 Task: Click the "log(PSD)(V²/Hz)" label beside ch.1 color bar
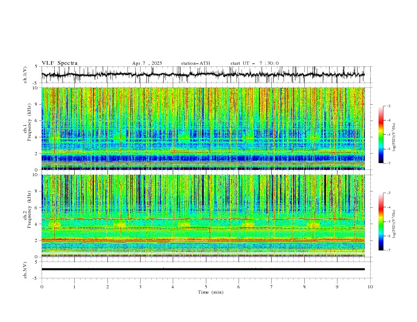pyautogui.click(x=394, y=137)
